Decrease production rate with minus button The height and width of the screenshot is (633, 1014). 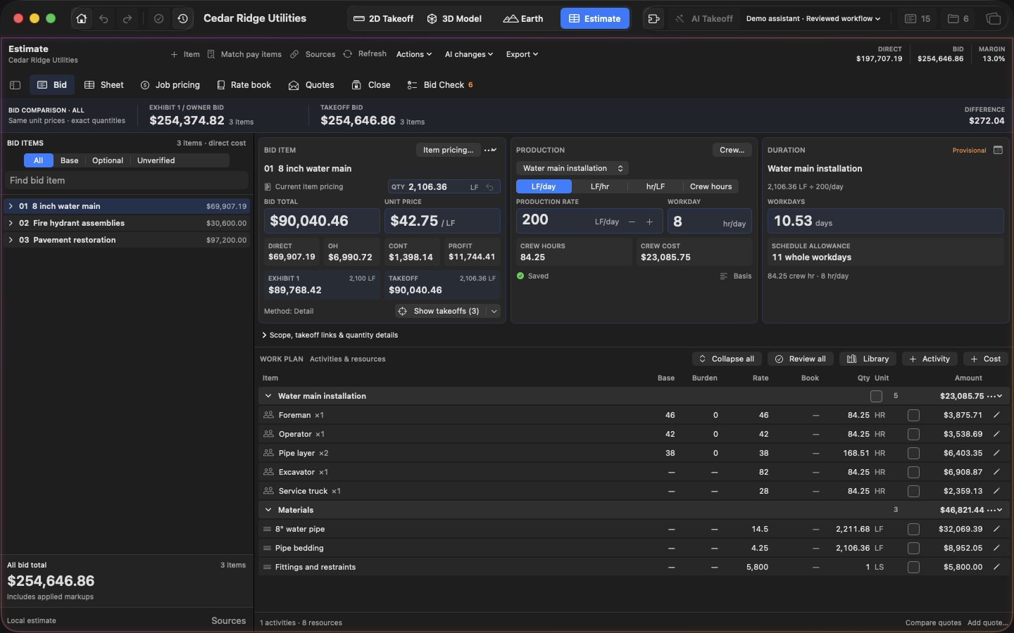[632, 222]
